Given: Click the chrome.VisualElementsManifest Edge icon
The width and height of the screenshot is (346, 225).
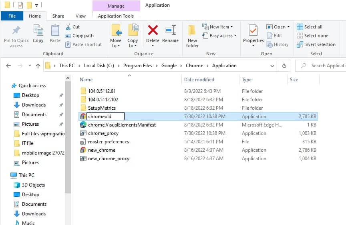Looking at the screenshot, I should [83, 125].
